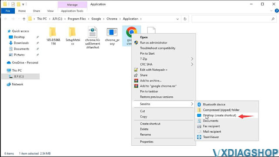The image size is (279, 157).
Task: Select Quick access in navigation pane
Action: coord(20,31)
